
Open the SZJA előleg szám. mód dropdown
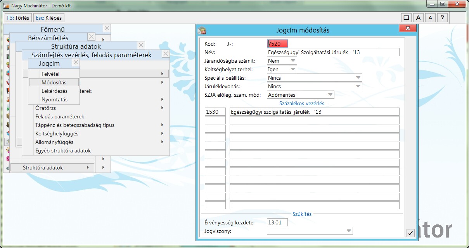coord(330,95)
